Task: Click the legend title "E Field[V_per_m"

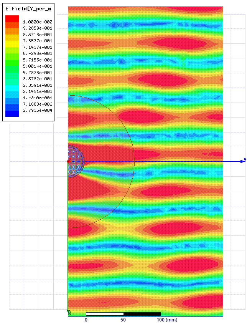Action: [x=28, y=9]
